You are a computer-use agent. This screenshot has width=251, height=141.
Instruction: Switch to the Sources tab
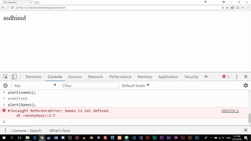75,77
